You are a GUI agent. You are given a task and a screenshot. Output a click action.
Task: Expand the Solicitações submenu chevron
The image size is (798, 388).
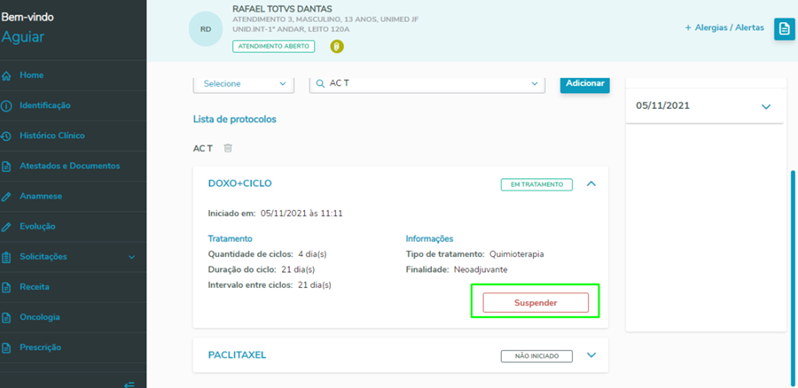132,257
